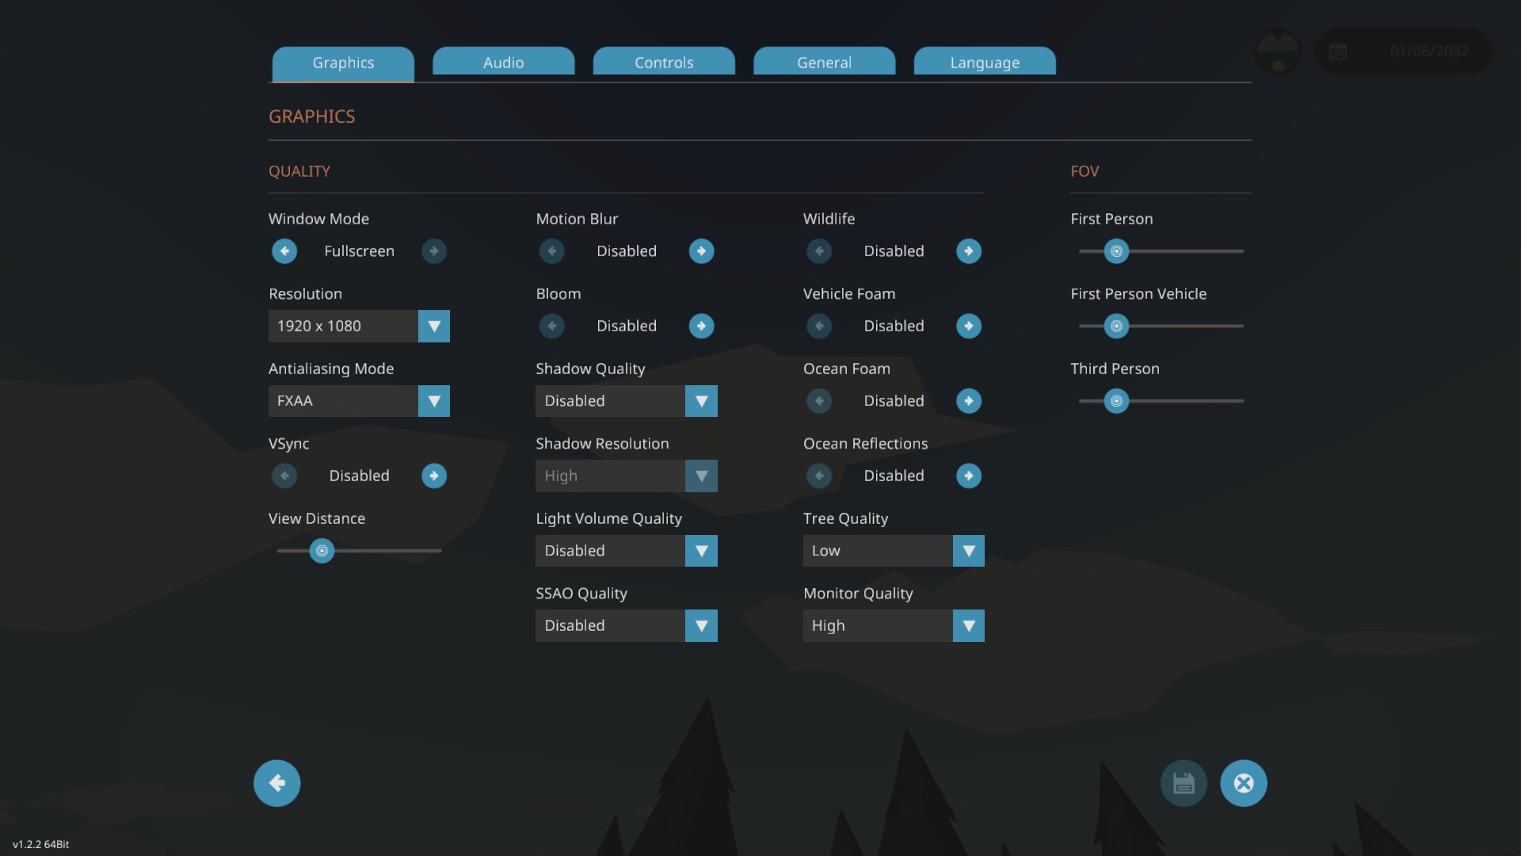Open the Tree Quality dropdown
The width and height of the screenshot is (1521, 856).
click(x=968, y=551)
